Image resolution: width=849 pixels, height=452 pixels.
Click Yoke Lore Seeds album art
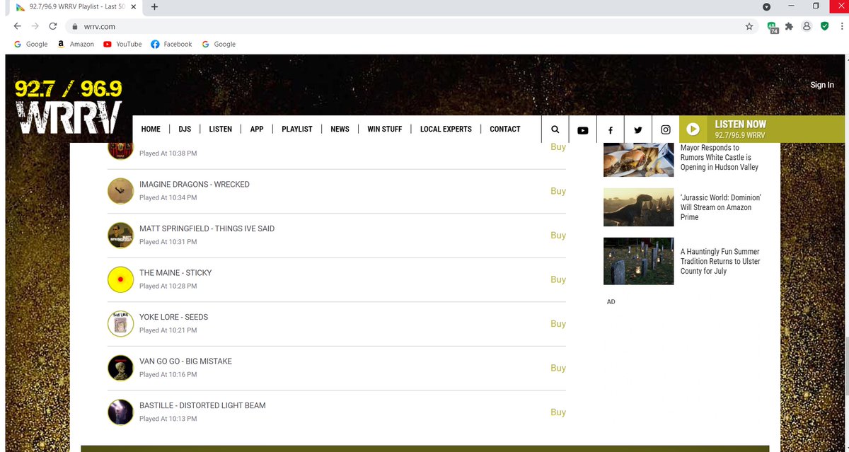(x=121, y=324)
